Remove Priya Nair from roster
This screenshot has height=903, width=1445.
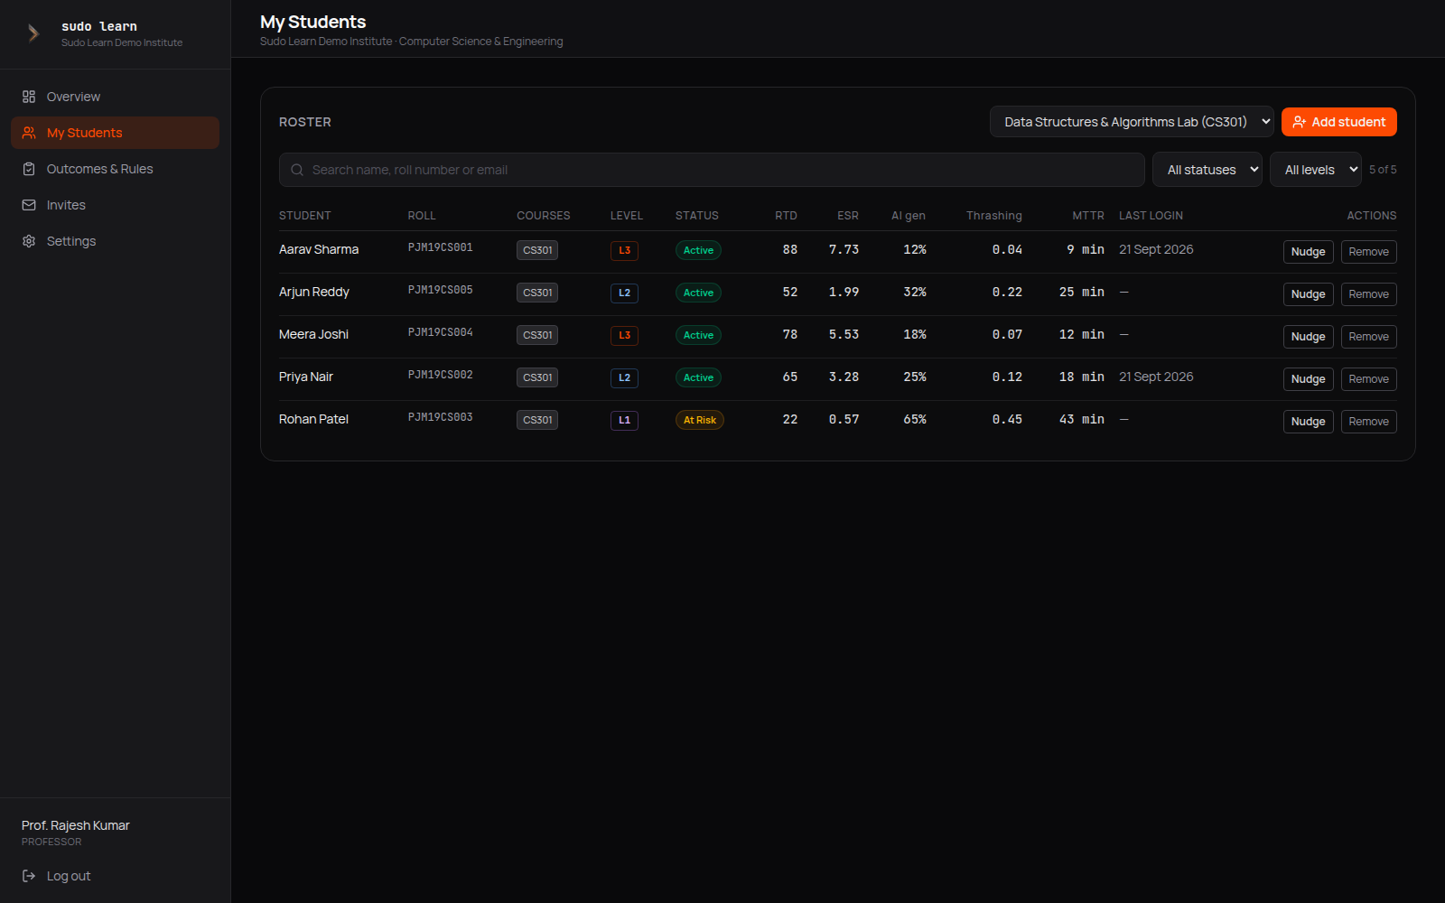click(1368, 379)
